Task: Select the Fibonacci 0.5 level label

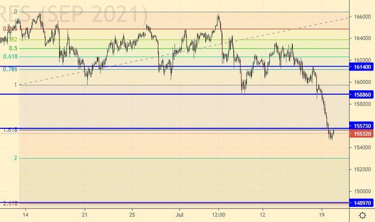Action: 14,48
